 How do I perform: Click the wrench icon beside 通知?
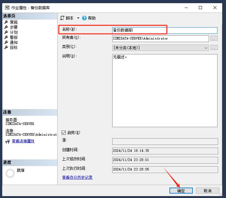(6, 42)
